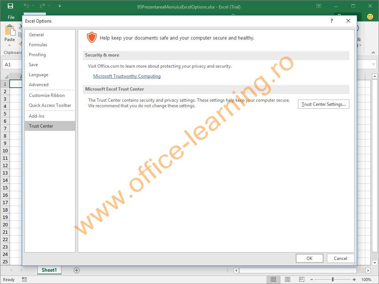379x284 pixels.
Task: Click the Trust Center Settings button
Action: tap(323, 104)
